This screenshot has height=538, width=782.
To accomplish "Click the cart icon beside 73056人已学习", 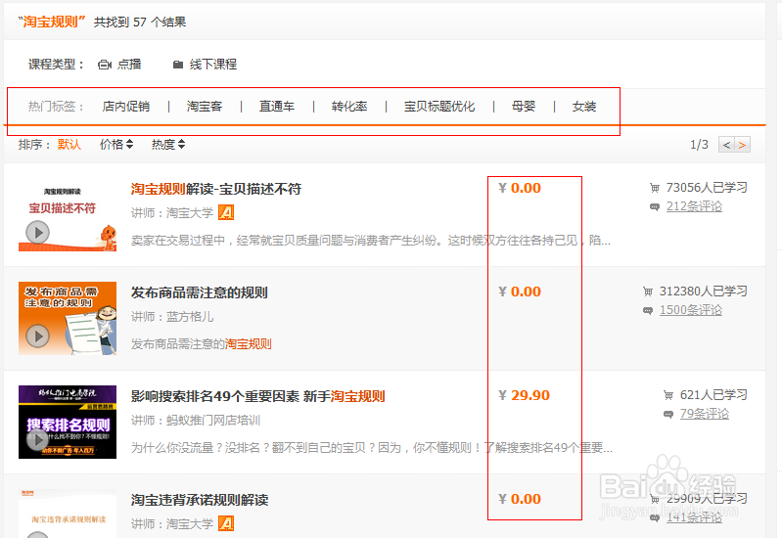I will [x=655, y=188].
